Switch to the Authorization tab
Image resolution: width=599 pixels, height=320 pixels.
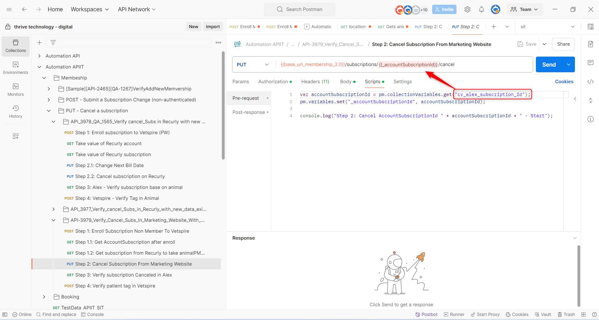(275, 82)
